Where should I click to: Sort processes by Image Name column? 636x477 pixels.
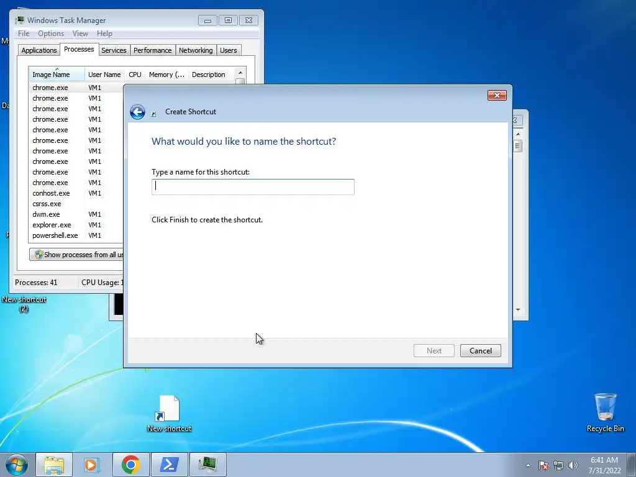[57, 75]
